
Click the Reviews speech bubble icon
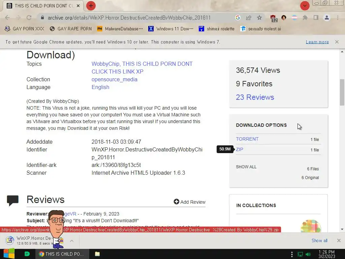pyautogui.click(x=13, y=201)
